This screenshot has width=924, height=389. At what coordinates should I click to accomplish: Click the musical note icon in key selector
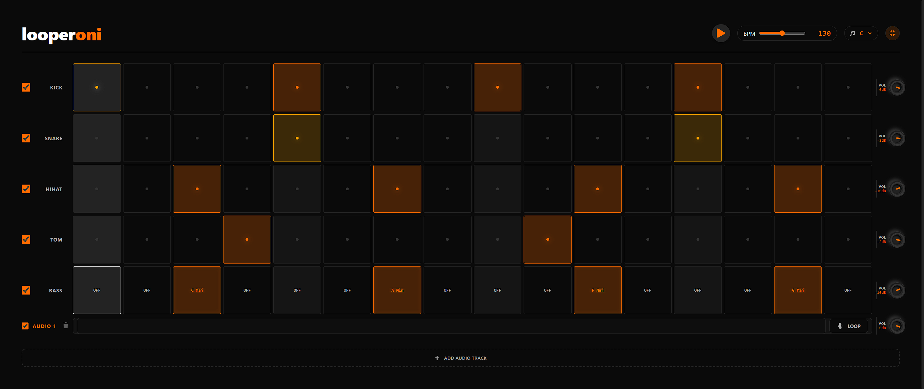(x=853, y=33)
